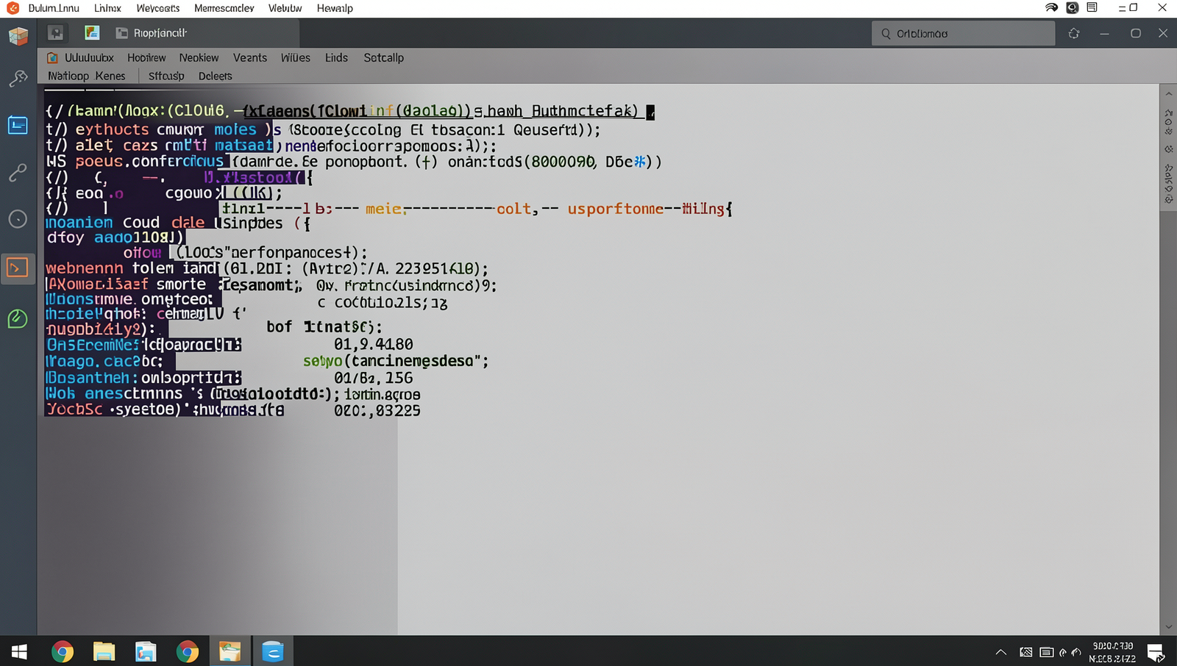The image size is (1177, 666).
Task: Click the refresh icon beside search box
Action: (1074, 33)
